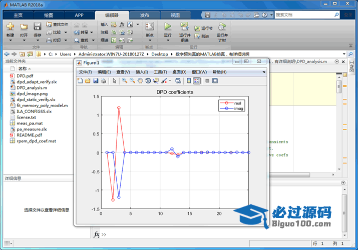Click the Rotate 3D tool in Figure toolbar
This screenshot has height=250, width=358.
pos(148,80)
